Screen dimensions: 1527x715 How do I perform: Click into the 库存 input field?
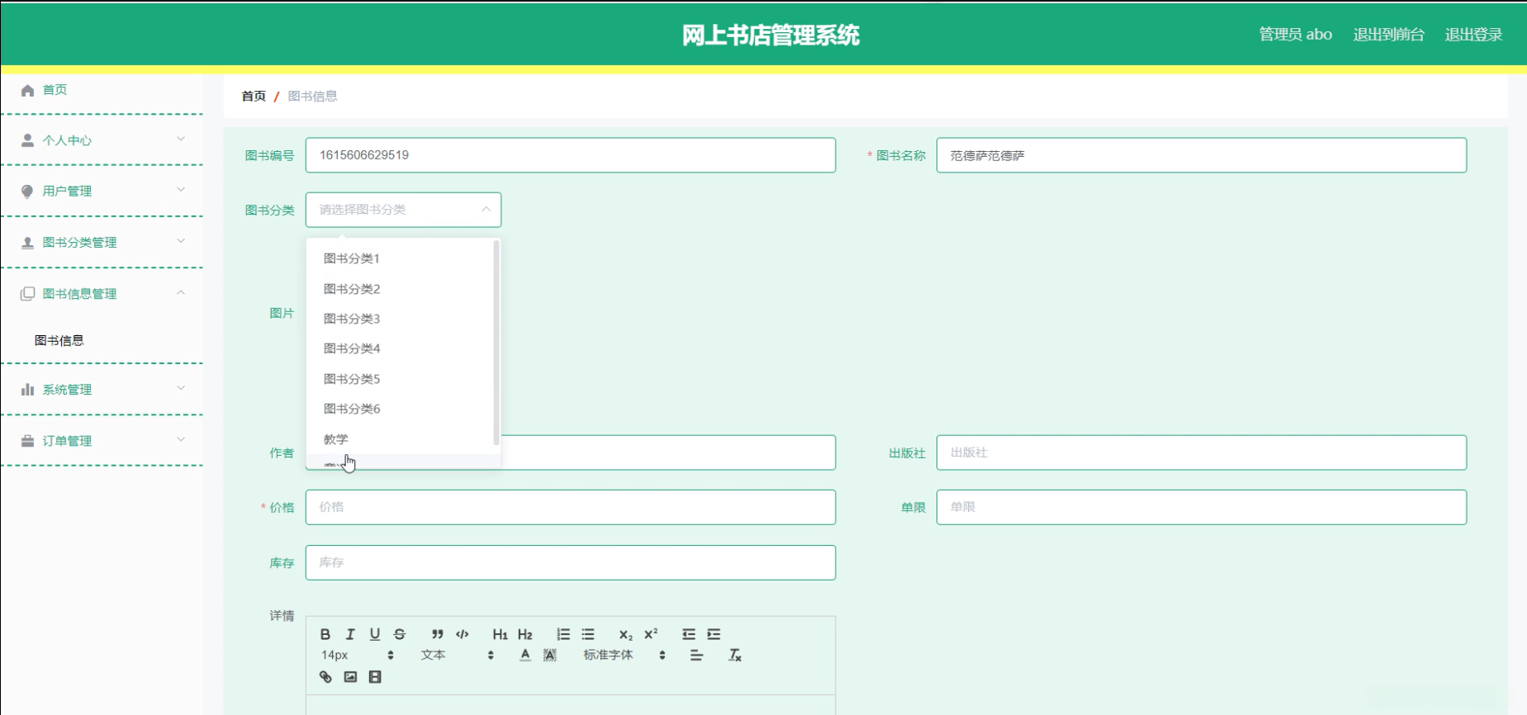[x=571, y=562]
